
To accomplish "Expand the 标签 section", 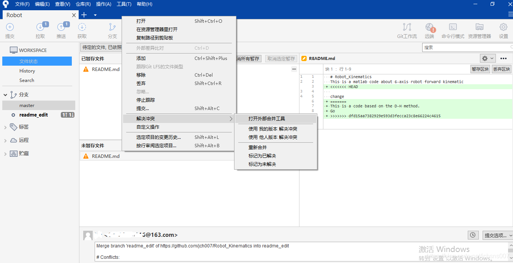I will (5, 127).
